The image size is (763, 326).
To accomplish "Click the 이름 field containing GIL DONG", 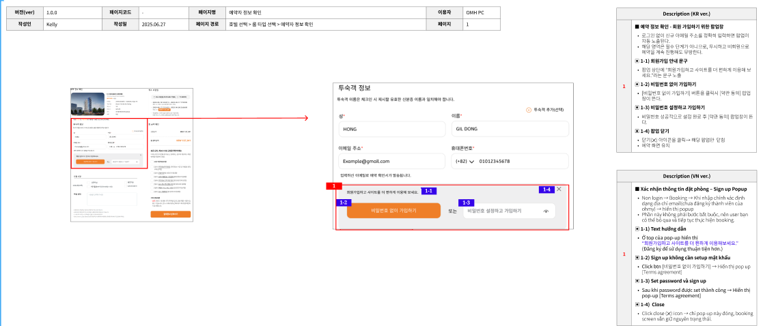I will pyautogui.click(x=510, y=129).
